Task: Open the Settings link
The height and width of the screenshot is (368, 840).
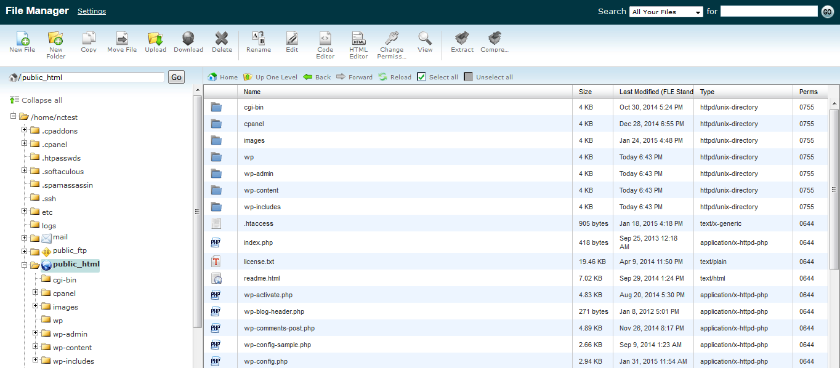Action: [x=92, y=11]
